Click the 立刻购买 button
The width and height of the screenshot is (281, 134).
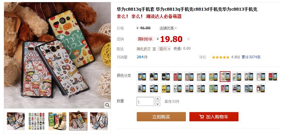(161, 117)
